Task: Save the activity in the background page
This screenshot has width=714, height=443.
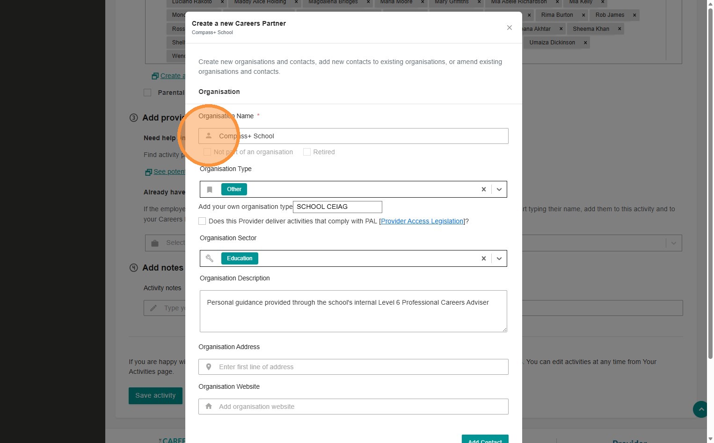Action: (x=155, y=395)
